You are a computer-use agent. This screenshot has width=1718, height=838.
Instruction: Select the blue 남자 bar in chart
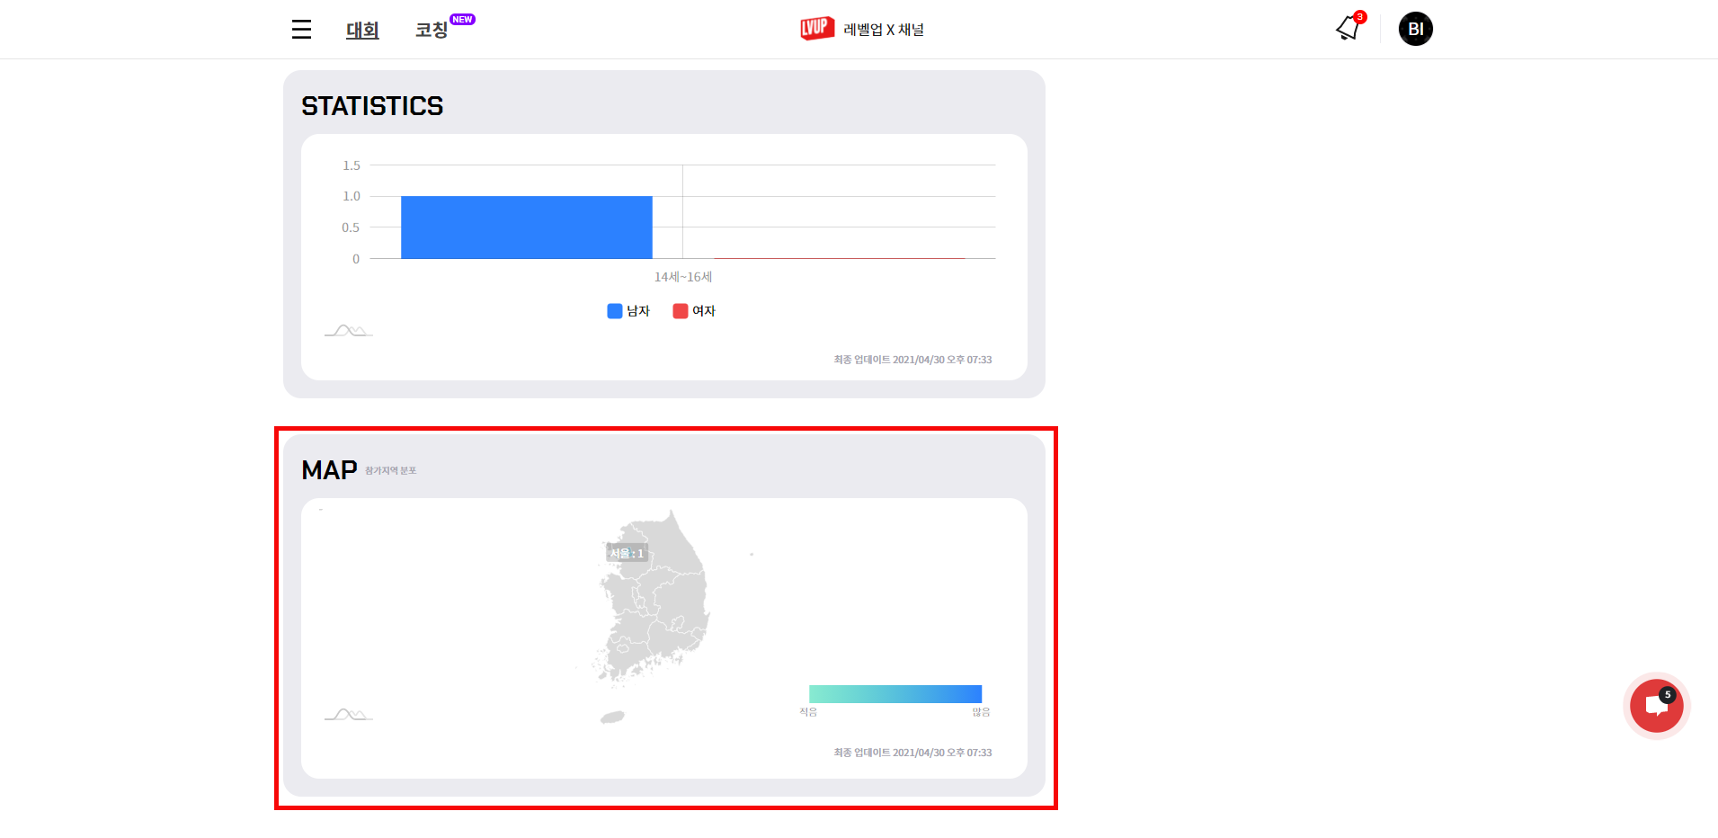tap(526, 227)
